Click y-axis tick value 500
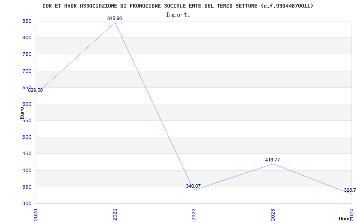Image resolution: width=356 pixels, height=223 pixels. tap(27, 137)
